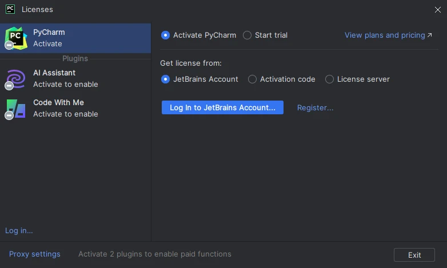Select License server radio option
This screenshot has height=268, width=447.
point(329,79)
